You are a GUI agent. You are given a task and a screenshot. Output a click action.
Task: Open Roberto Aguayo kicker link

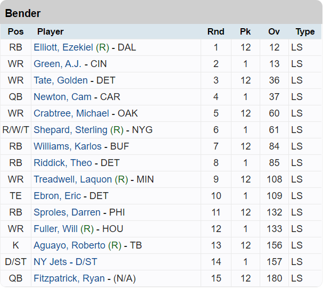(x=69, y=245)
